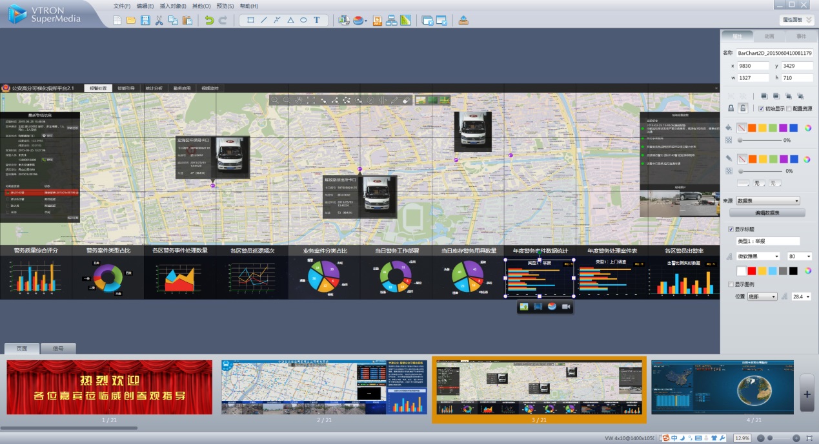This screenshot has height=444, width=819.
Task: Click the 属性面板 button
Action: coord(796,21)
